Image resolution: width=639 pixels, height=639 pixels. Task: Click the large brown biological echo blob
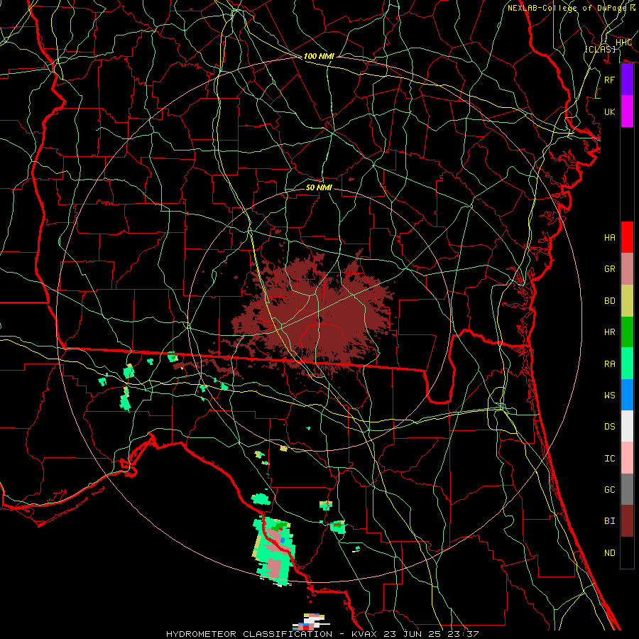[x=313, y=314]
